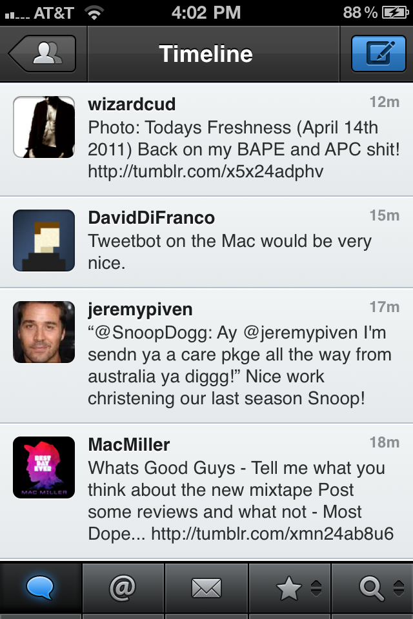Open the tumblr.com/xmn24ab8u6 link
Viewport: 413px width, 619px height.
click(x=272, y=534)
